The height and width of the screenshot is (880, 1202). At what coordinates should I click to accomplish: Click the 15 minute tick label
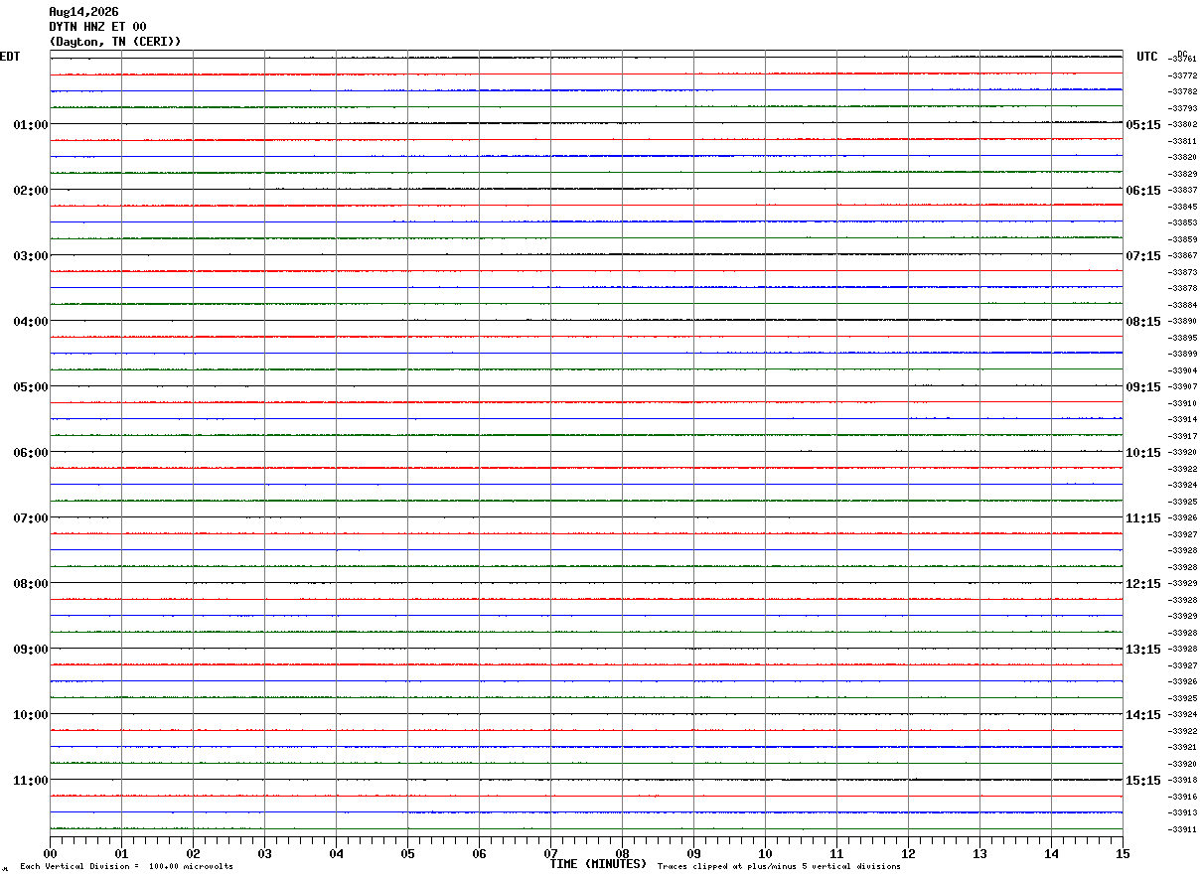(x=1123, y=853)
